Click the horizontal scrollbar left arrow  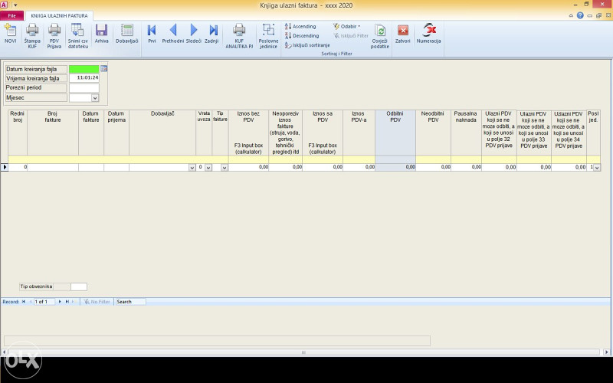[x=4, y=352]
